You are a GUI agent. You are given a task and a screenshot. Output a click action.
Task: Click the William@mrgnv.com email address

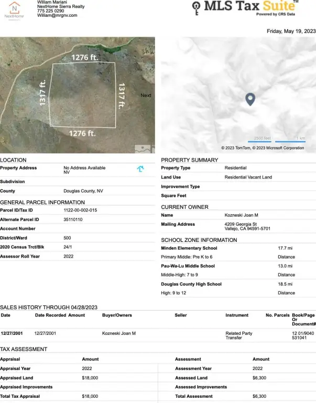pyautogui.click(x=57, y=15)
